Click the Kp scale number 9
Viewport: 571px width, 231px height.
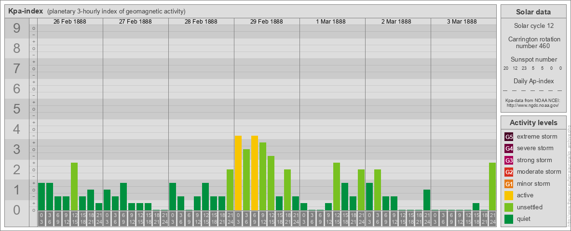pyautogui.click(x=17, y=28)
